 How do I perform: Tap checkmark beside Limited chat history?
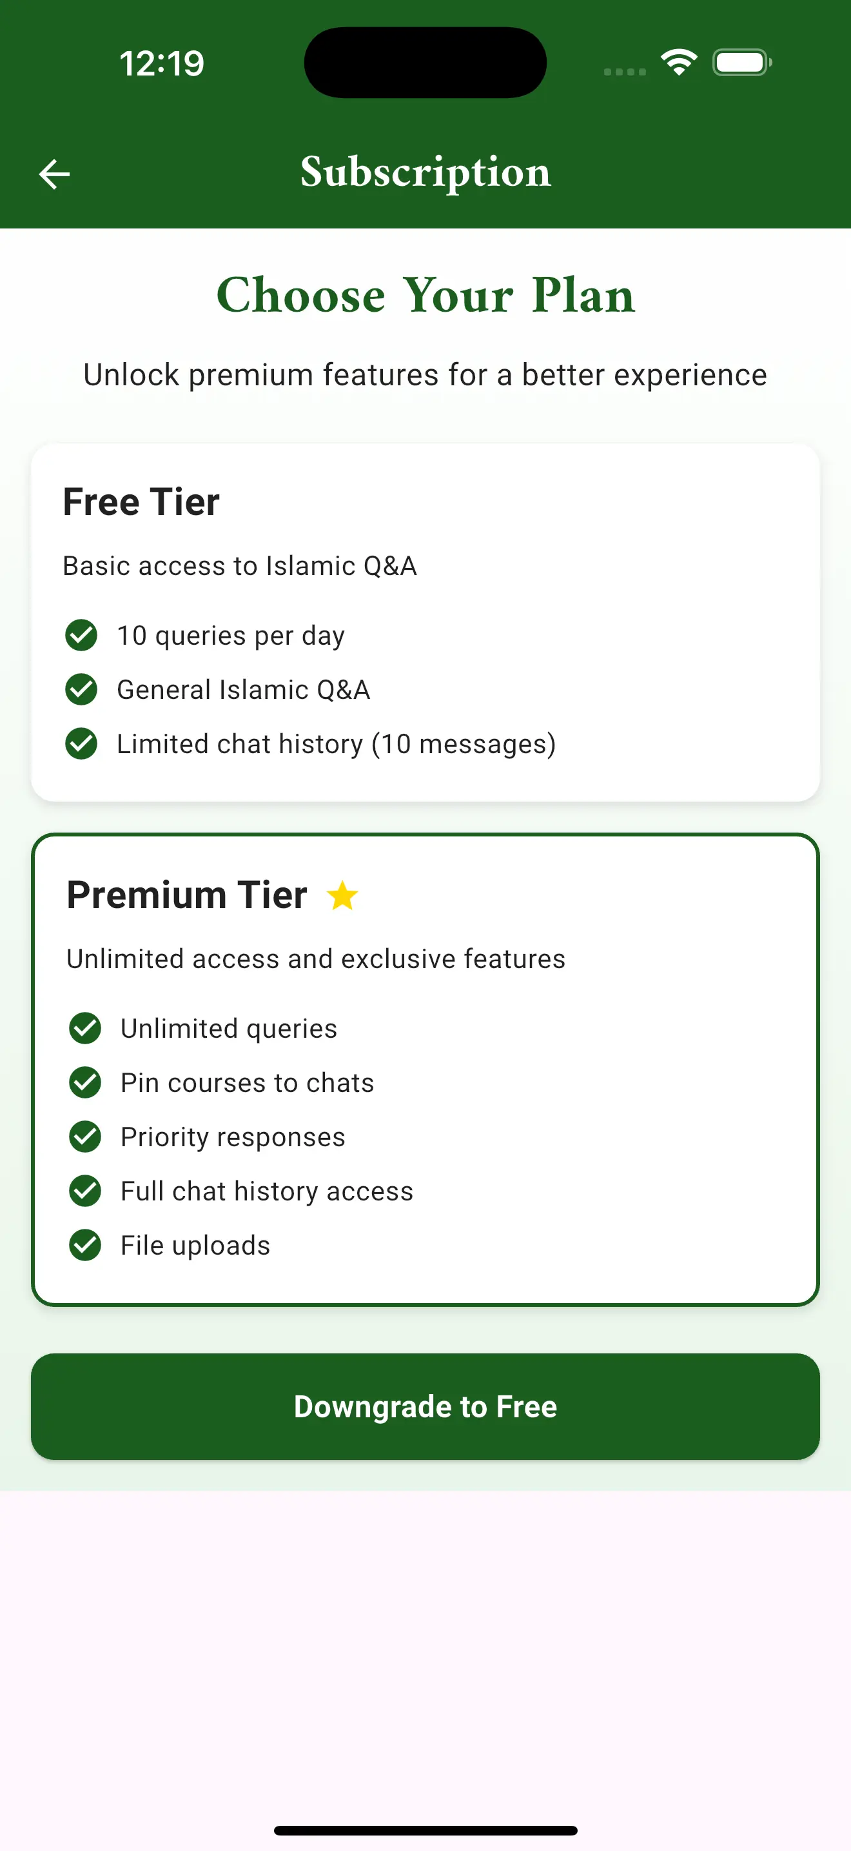(81, 743)
